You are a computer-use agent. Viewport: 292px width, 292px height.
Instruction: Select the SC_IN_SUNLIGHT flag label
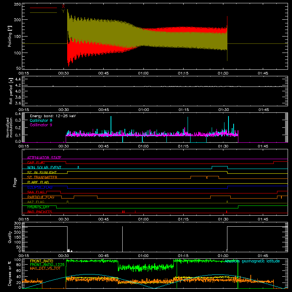tap(42, 172)
